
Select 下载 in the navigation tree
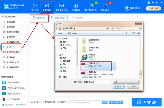(x=63, y=48)
